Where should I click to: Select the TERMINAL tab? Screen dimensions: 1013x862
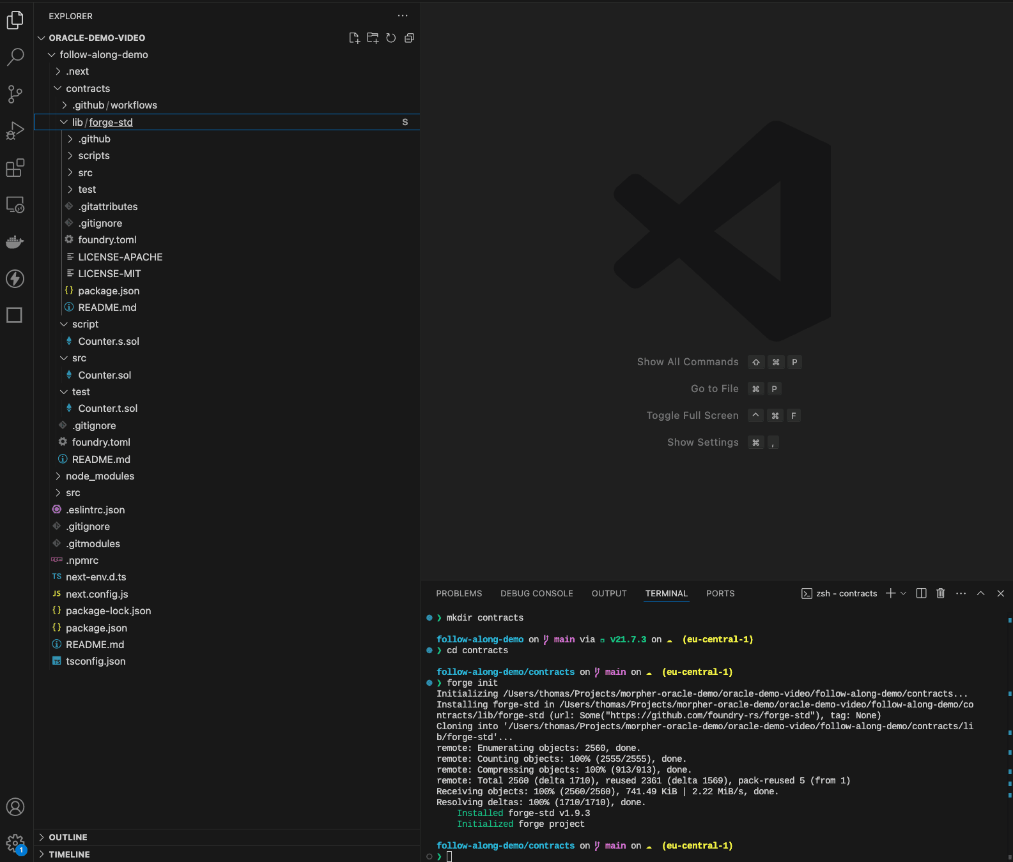click(x=667, y=593)
